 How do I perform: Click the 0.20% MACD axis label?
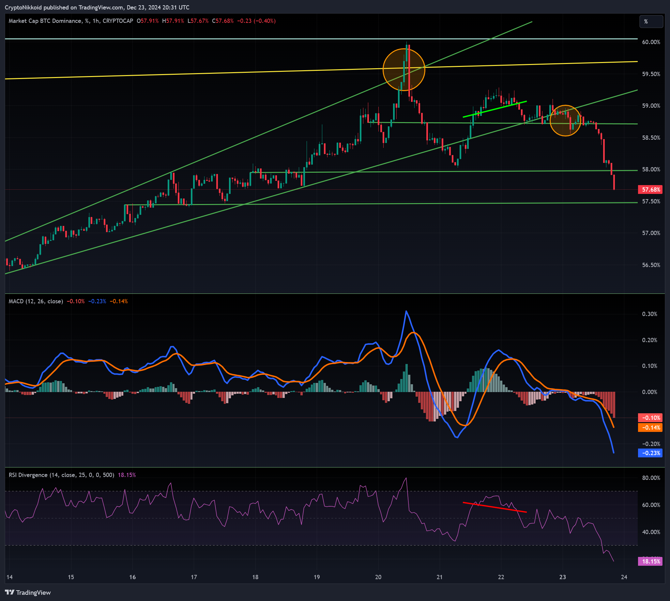pos(649,340)
